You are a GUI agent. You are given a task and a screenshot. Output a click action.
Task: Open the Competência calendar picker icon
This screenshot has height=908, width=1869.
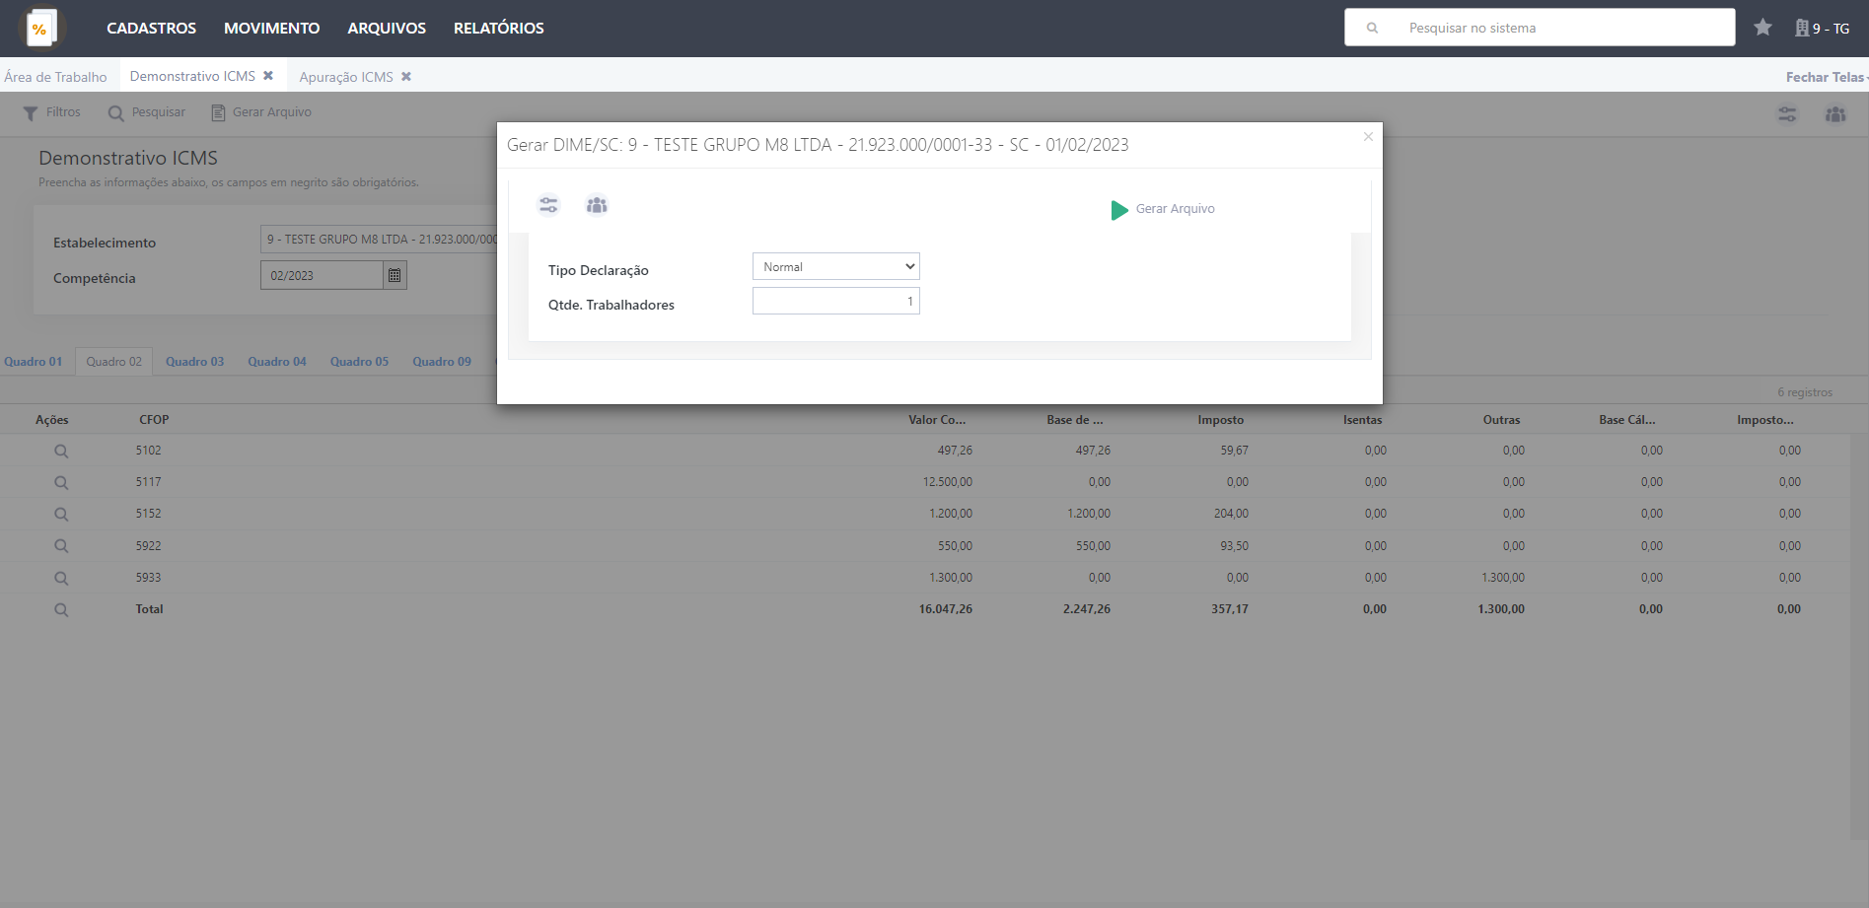(x=395, y=275)
